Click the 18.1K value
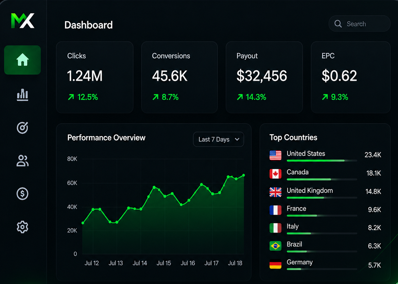 click(374, 173)
